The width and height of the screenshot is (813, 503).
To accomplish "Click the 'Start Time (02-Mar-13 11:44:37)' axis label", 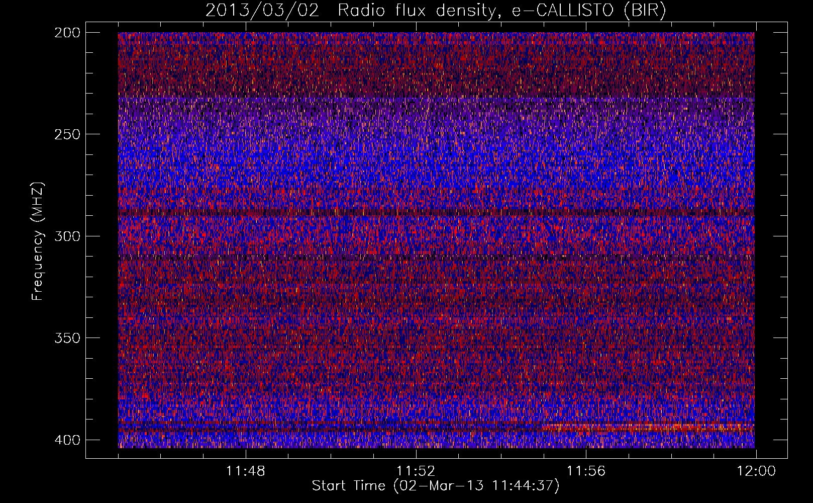I will [x=436, y=486].
